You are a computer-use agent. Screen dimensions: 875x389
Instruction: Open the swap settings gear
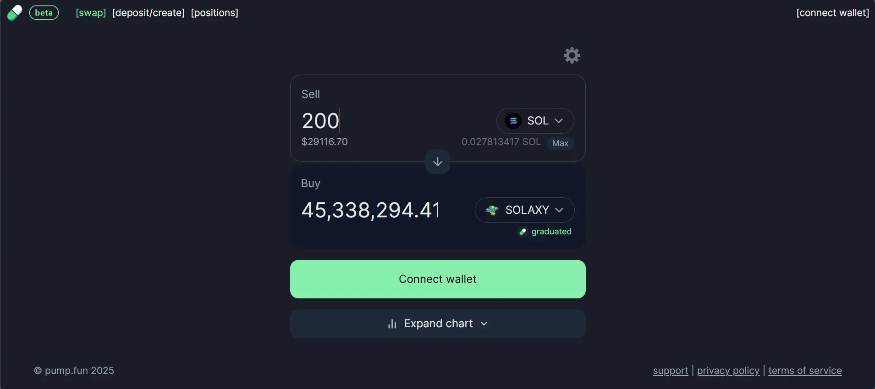point(572,55)
